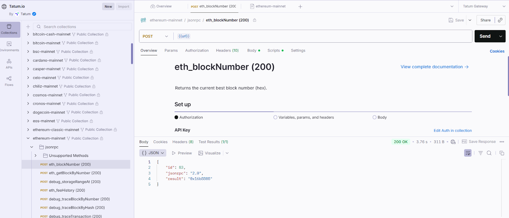Expand the bsc-mainnet collection
Screen dimensions: 509x218
28,52
